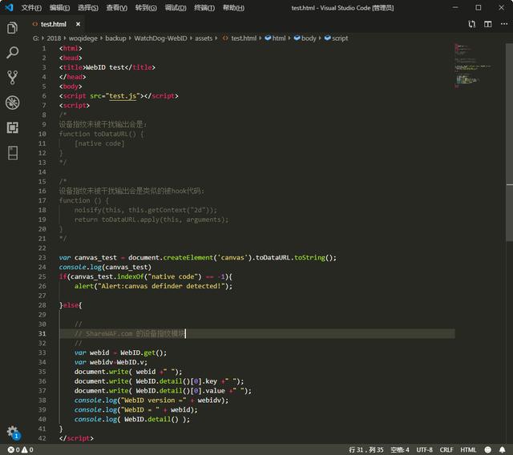Open the 文件(F) menu
The height and width of the screenshot is (455, 513).
(x=31, y=8)
